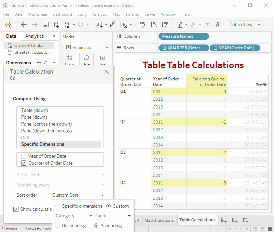274x232 pixels.
Task: Switch to the Math Functions sheet tab
Action: point(159,220)
